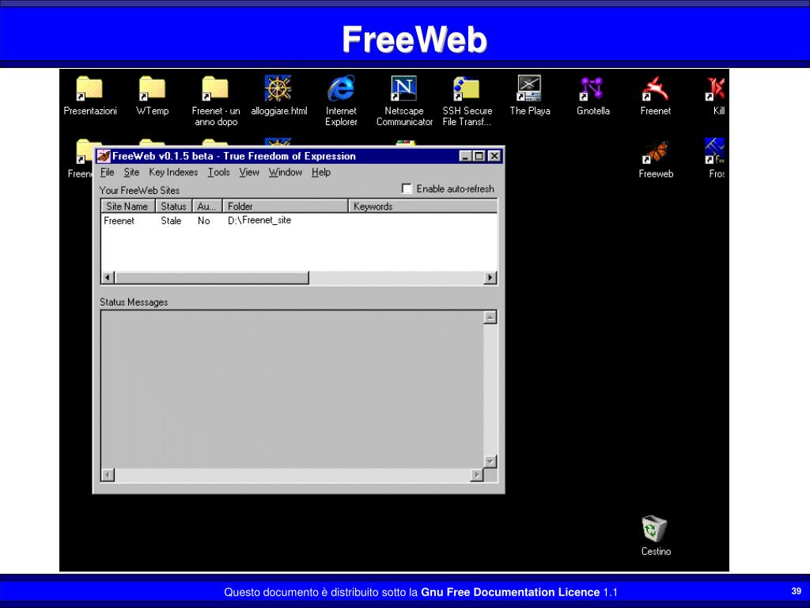Sort sites by the Status column header
The image size is (810, 608).
pos(173,207)
